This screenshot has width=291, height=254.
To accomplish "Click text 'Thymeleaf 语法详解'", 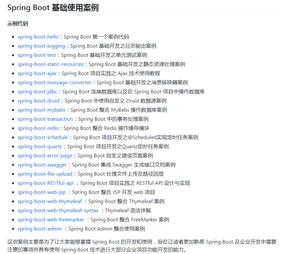I will [x=128, y=210].
